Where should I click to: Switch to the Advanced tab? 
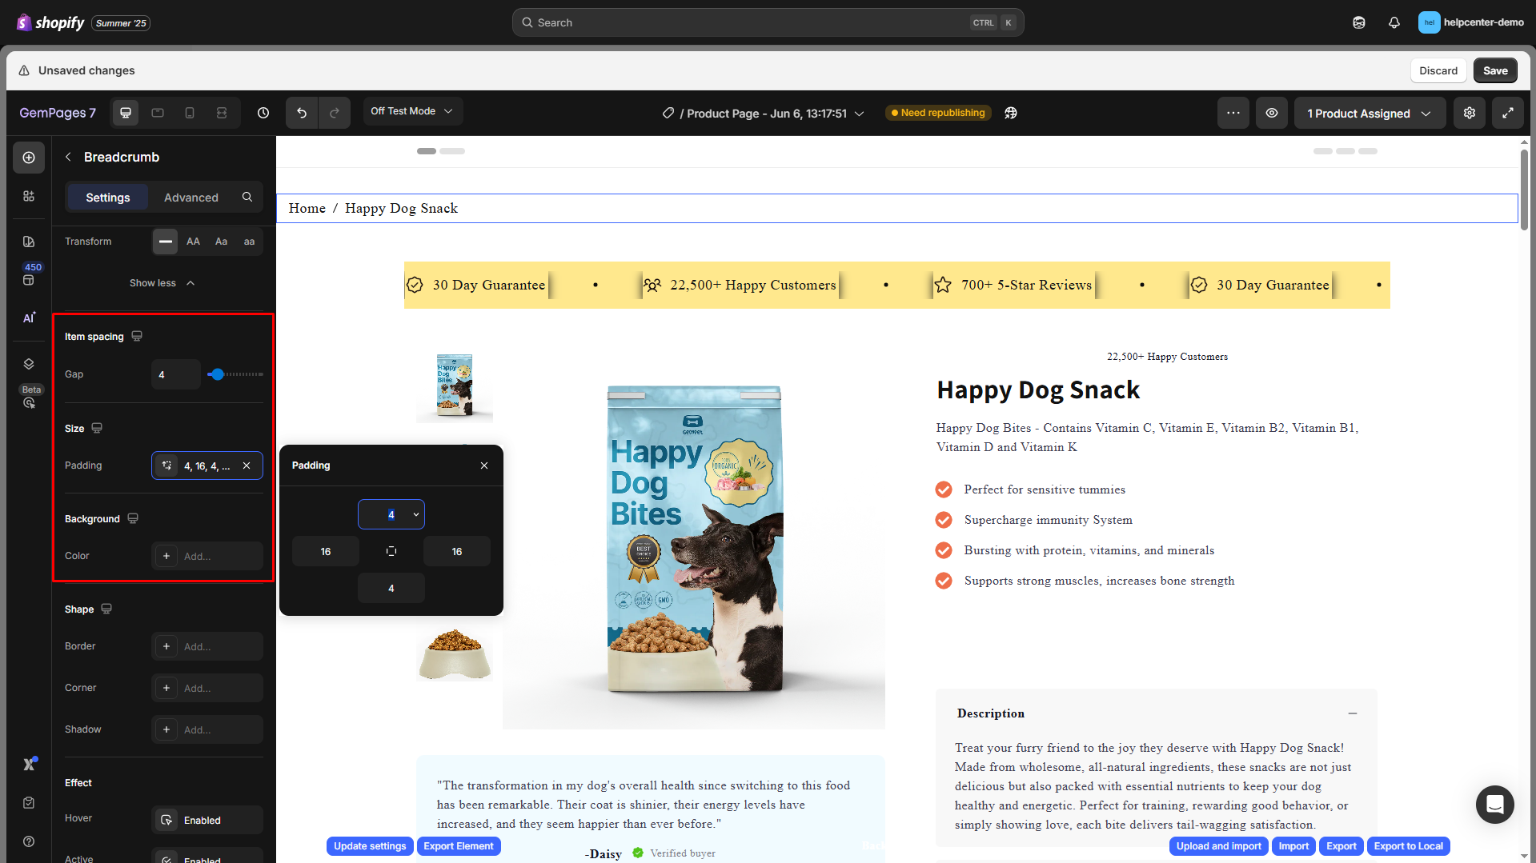[190, 198]
